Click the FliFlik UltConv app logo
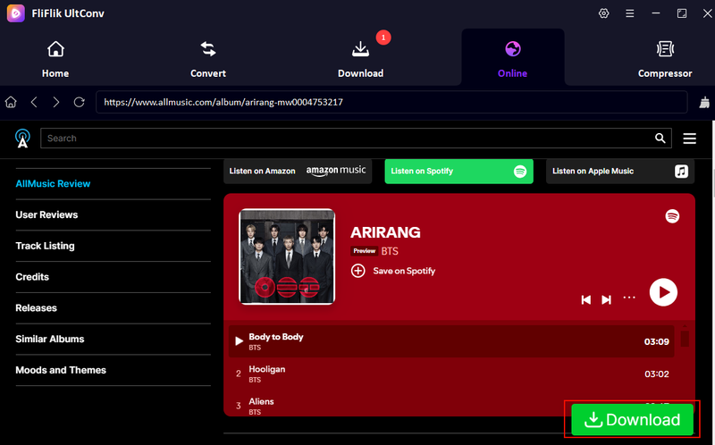 click(x=16, y=13)
